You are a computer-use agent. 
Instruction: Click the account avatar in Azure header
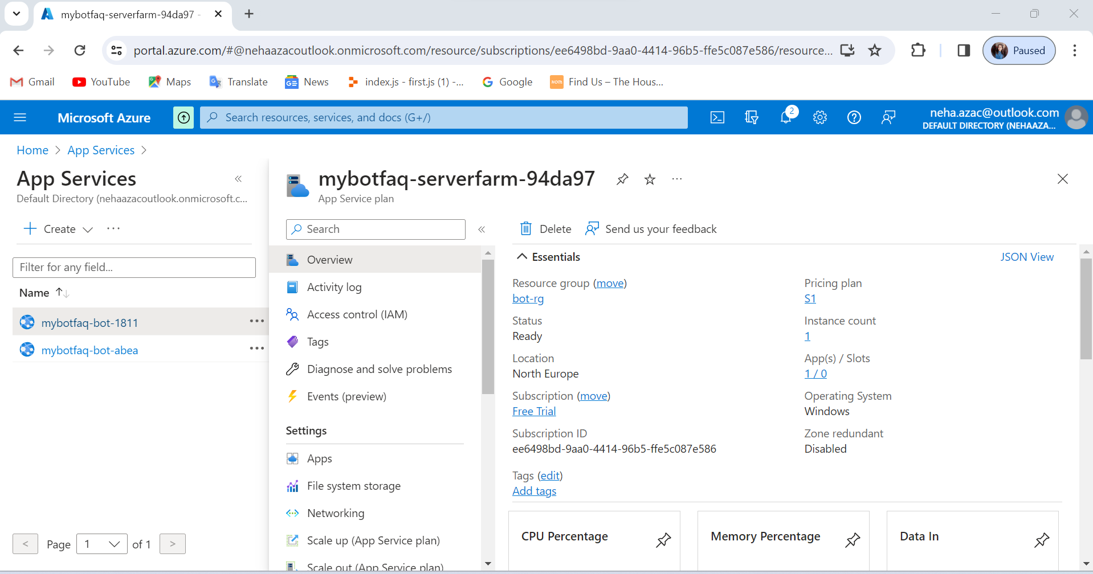(x=1076, y=117)
